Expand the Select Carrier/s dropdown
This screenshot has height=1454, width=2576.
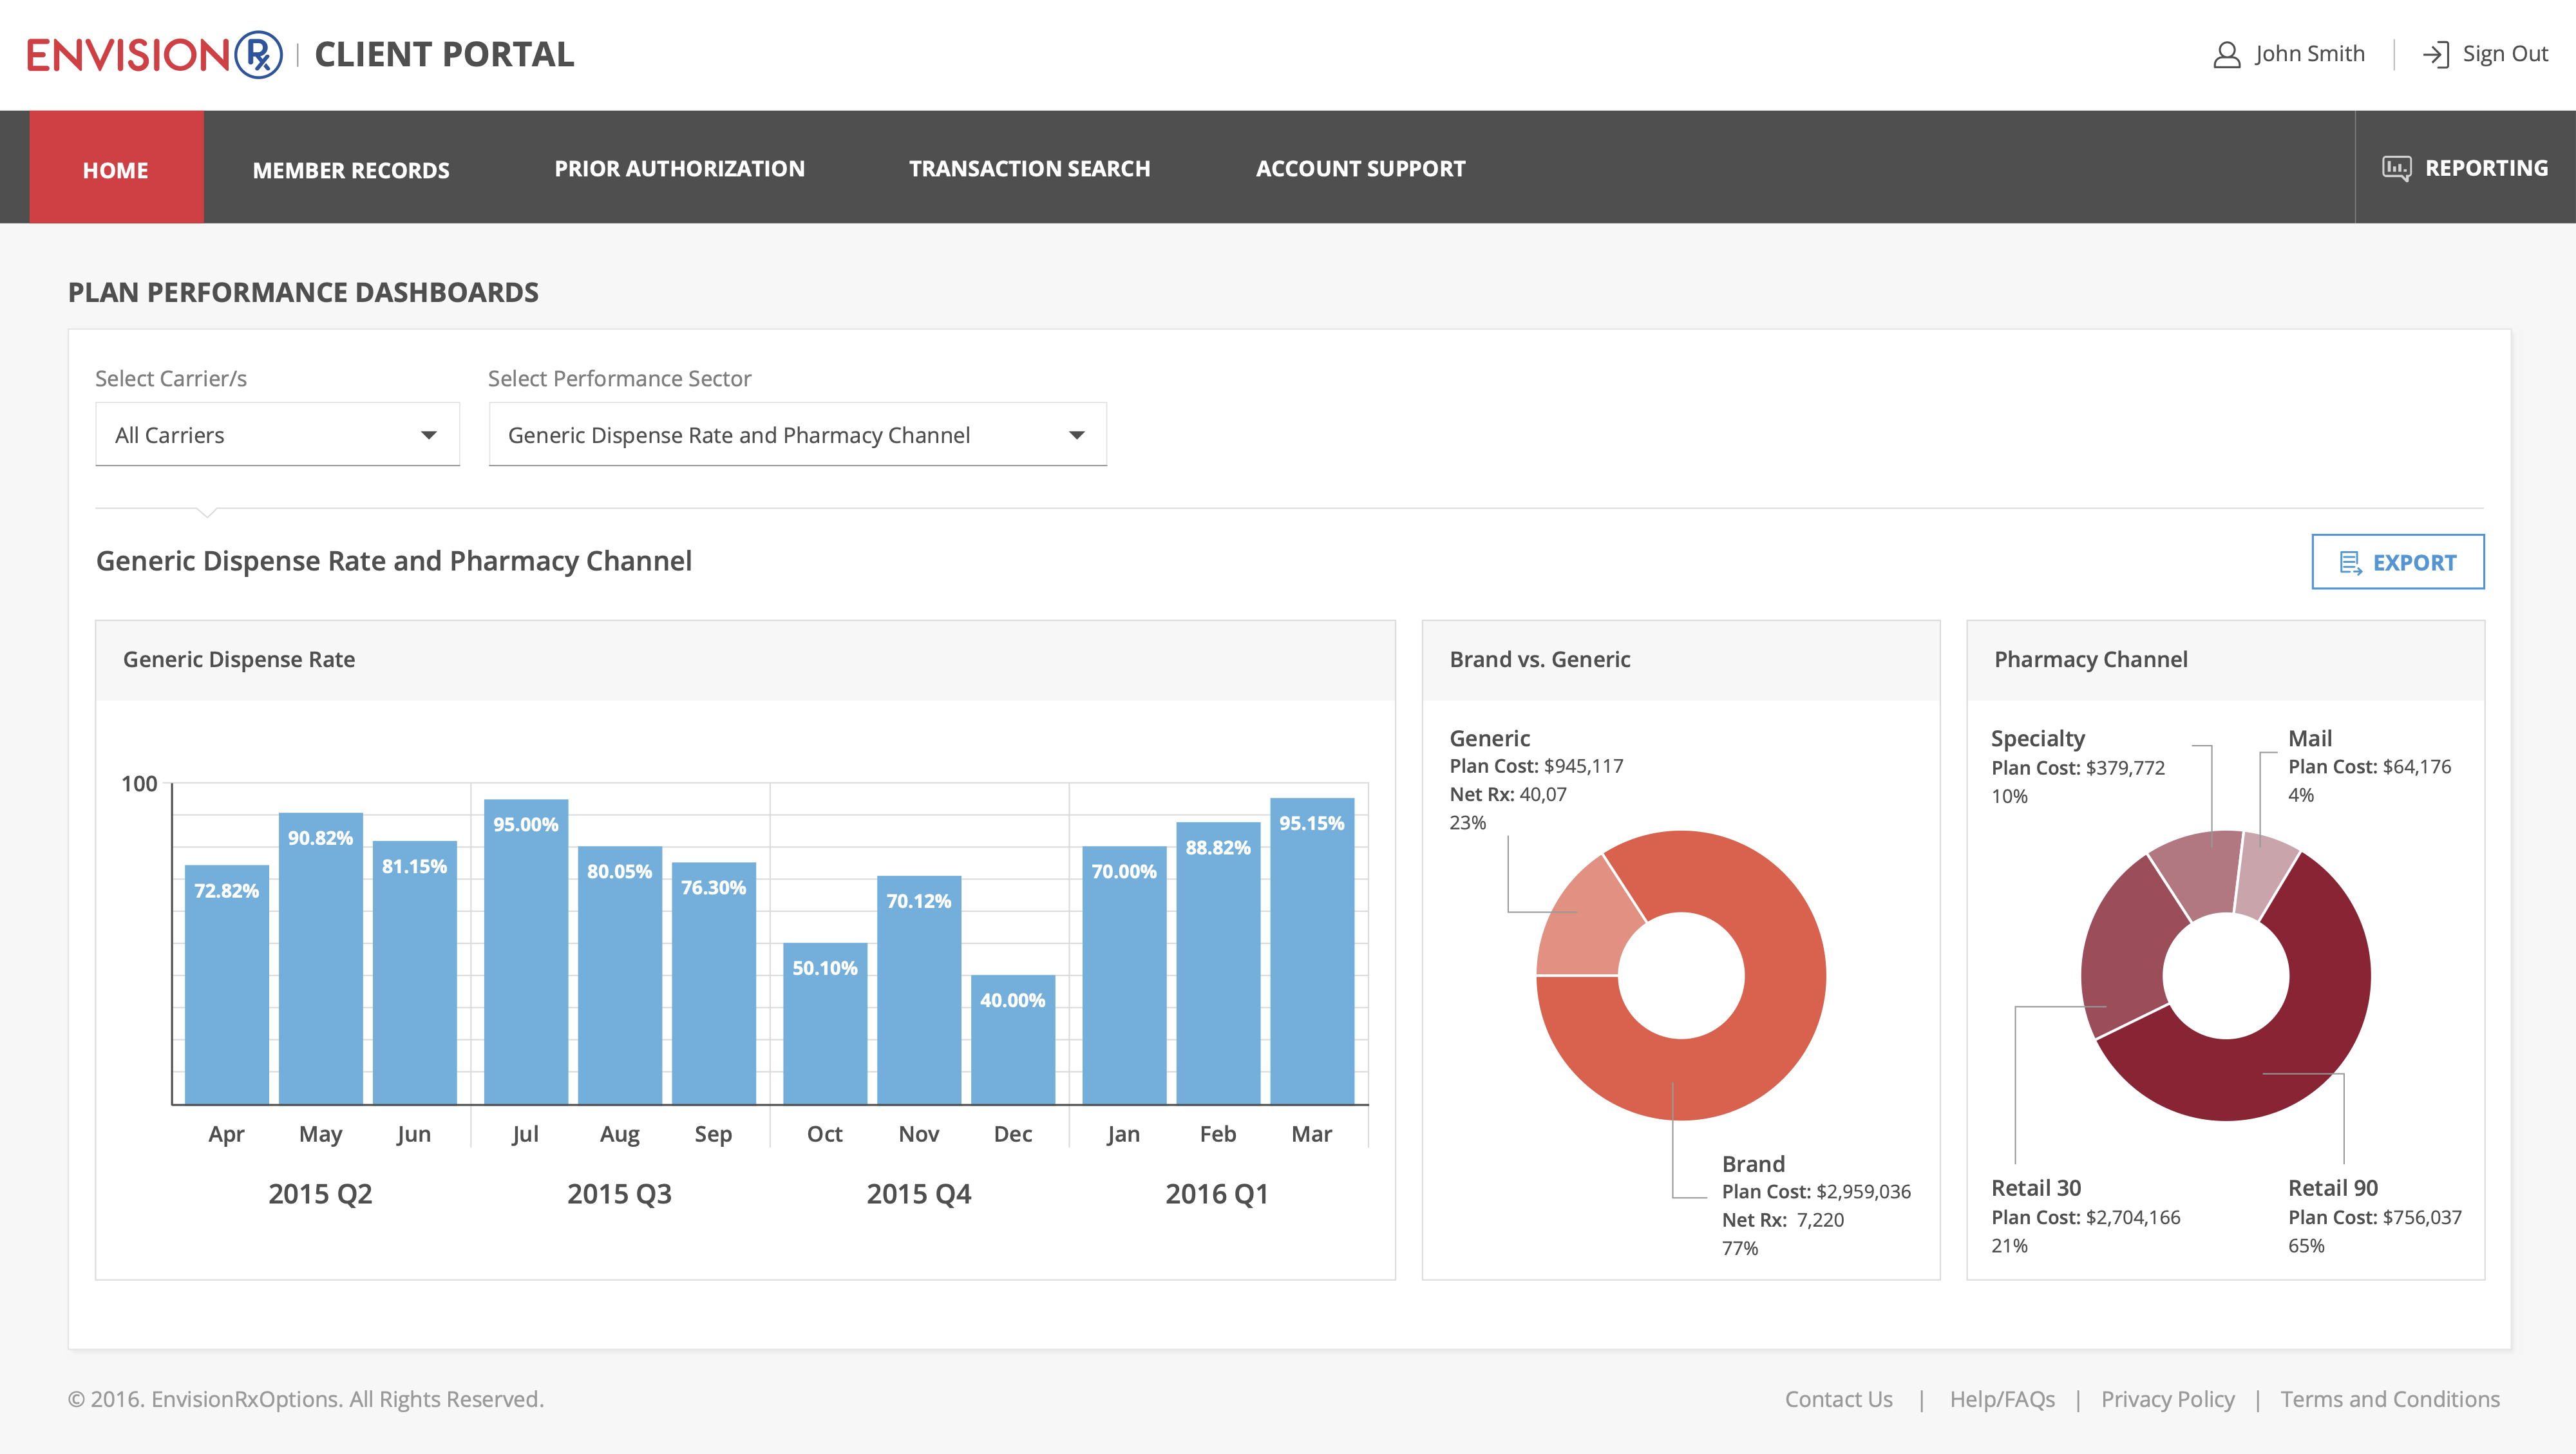tap(278, 433)
